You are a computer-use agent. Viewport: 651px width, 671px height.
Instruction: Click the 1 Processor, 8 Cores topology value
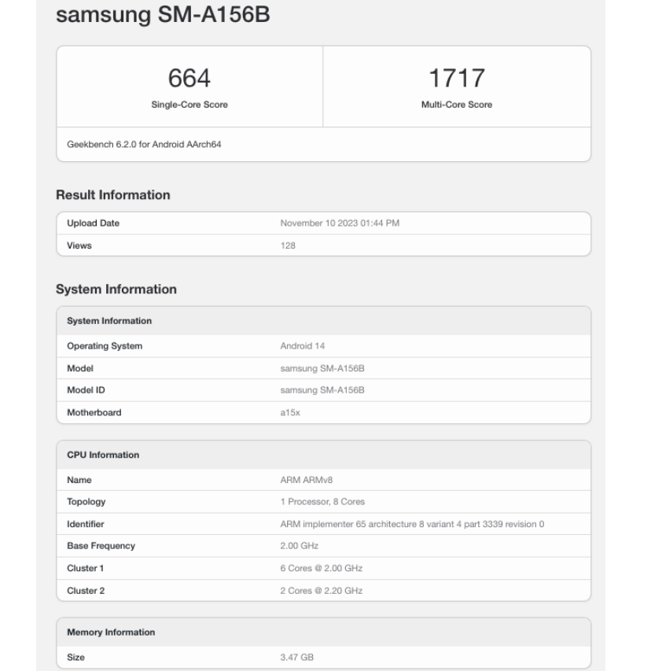pos(322,502)
